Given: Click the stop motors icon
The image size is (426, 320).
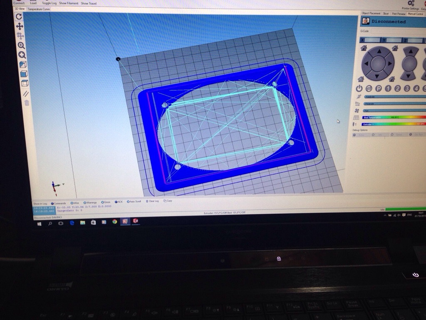Looking at the screenshot, I should pos(369,88).
